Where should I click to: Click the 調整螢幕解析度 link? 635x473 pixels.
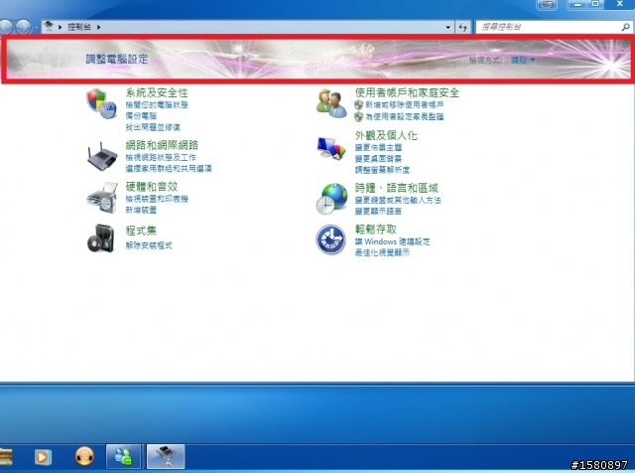(382, 170)
